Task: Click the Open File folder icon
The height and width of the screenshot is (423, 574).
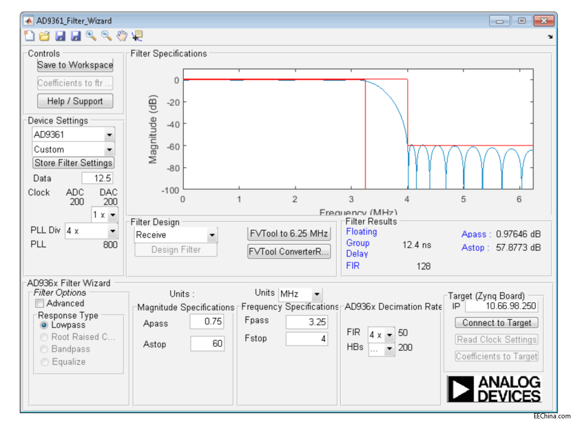Action: (x=45, y=36)
